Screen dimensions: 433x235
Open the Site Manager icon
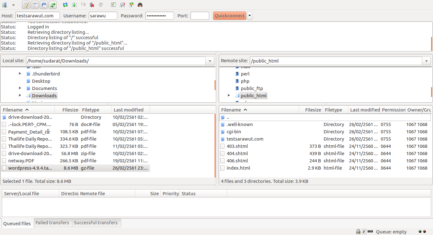tap(5, 5)
